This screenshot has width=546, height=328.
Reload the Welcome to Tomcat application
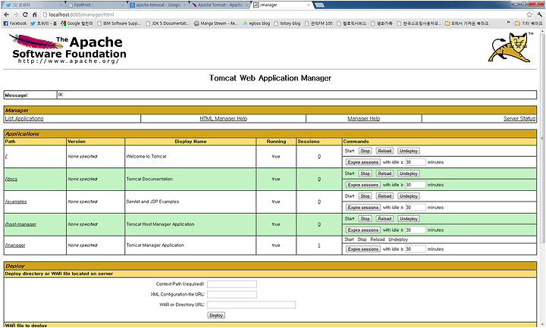[x=384, y=151]
